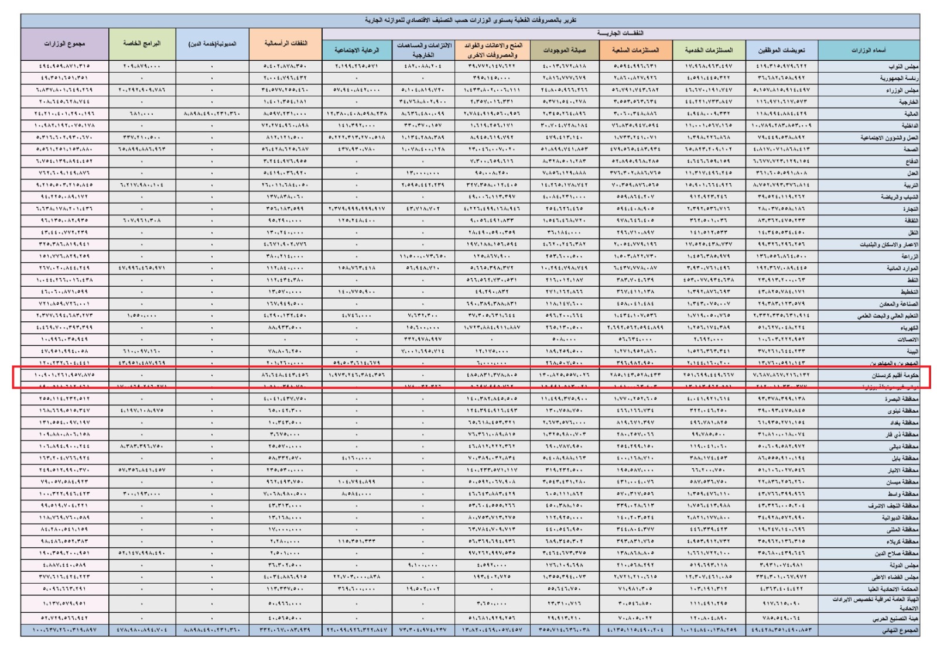Select Kurdistan row's 'مجموع الوزارات' total cell

(x=64, y=375)
